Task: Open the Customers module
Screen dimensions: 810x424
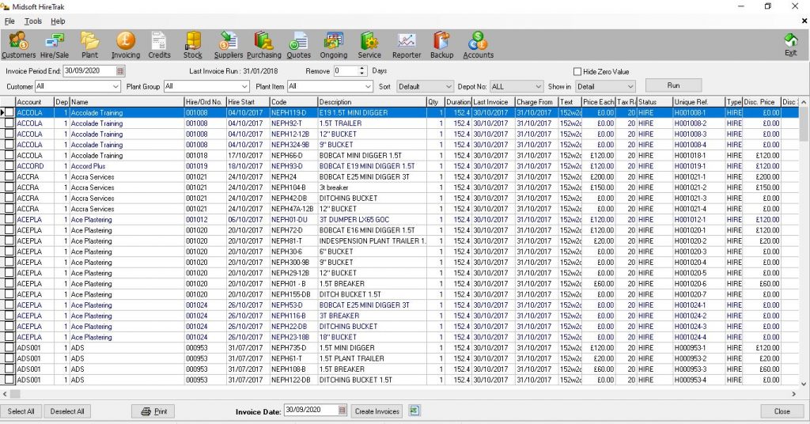Action: (19, 45)
